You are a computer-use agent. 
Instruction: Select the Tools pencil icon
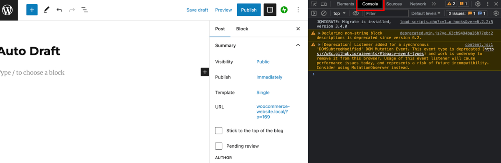(x=46, y=10)
